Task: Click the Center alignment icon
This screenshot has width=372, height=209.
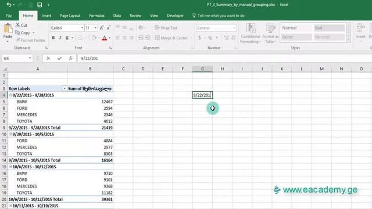Action: (x=124, y=38)
